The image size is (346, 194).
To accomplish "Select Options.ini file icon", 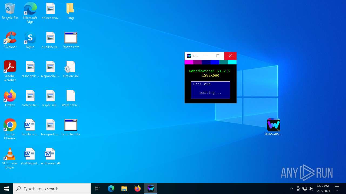I will click(x=71, y=70).
